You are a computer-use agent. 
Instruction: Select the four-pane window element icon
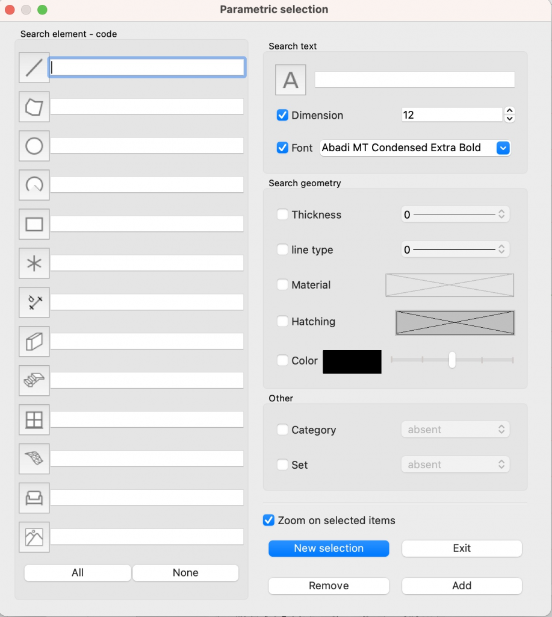pyautogui.click(x=34, y=420)
